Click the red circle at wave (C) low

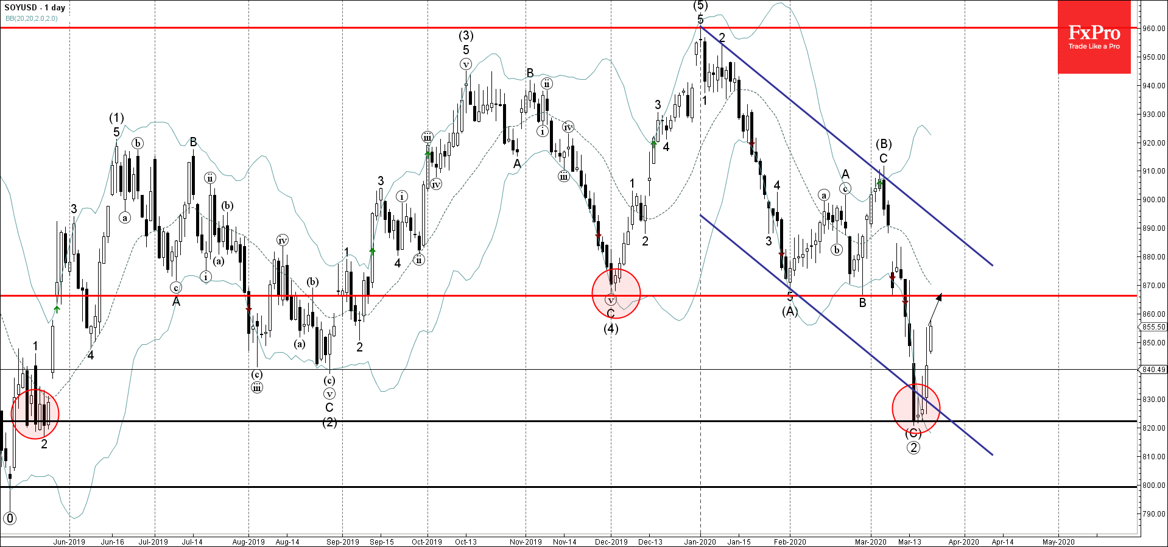tap(916, 408)
